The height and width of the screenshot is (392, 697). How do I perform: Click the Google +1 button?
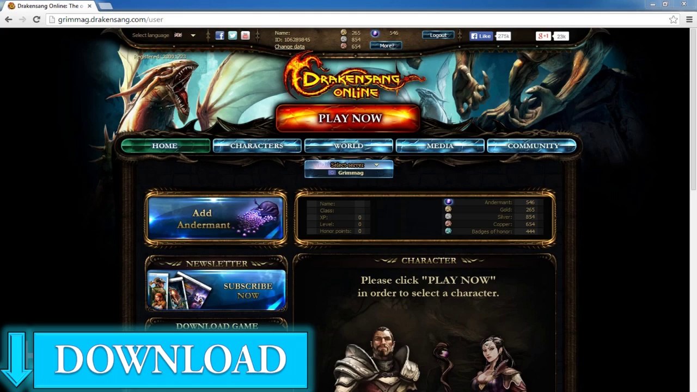point(543,36)
